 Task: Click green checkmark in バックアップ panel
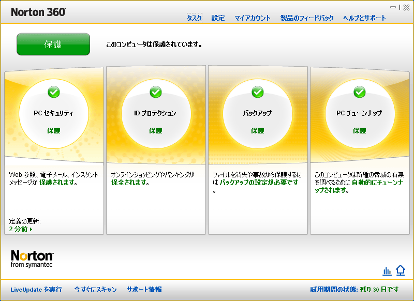point(258,92)
